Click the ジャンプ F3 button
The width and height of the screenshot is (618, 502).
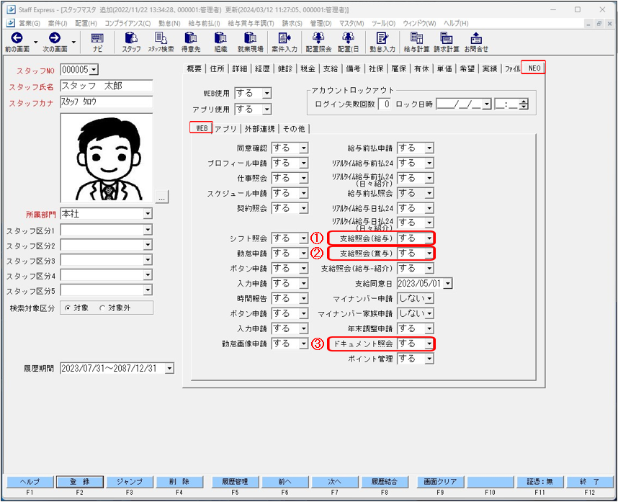pyautogui.click(x=129, y=482)
